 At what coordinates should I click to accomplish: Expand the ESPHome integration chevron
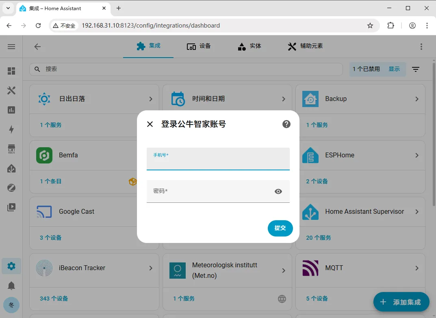click(x=417, y=155)
